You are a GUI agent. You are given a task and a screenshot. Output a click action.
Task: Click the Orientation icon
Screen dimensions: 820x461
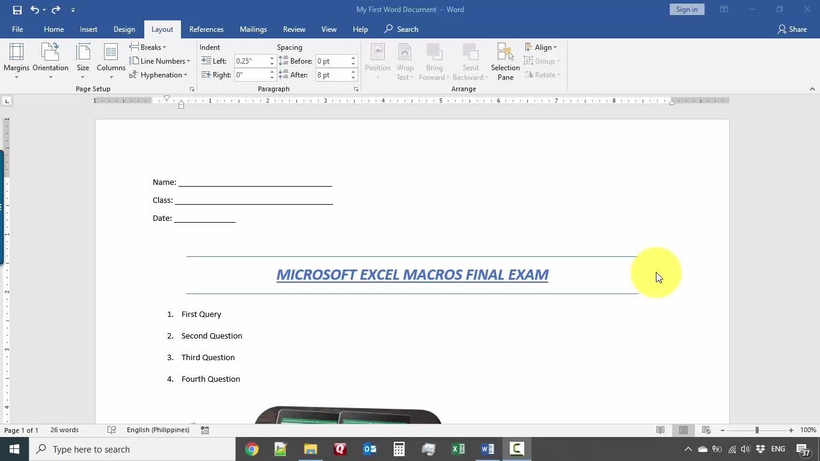50,60
